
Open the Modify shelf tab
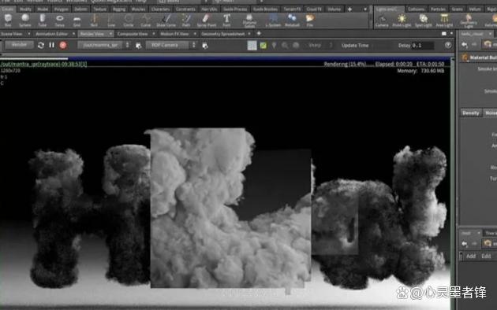point(26,9)
